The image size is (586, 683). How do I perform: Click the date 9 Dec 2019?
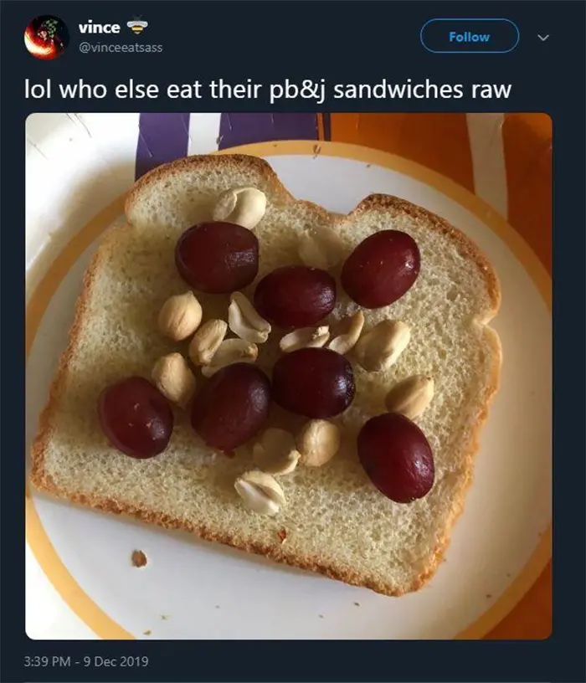[x=116, y=661]
